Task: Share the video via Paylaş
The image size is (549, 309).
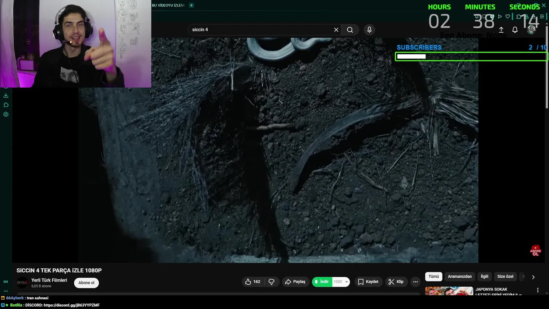Action: [295, 282]
